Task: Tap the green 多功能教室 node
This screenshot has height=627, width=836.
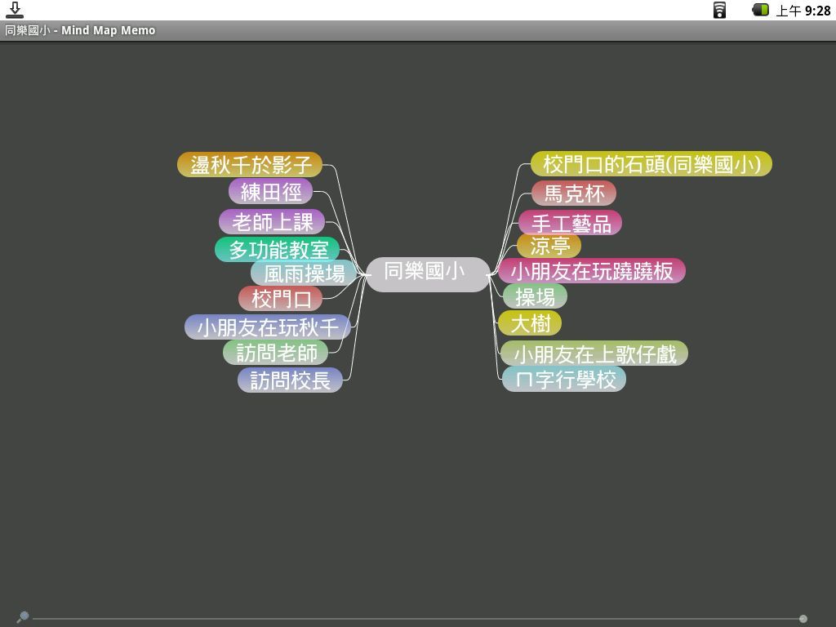Action: click(278, 250)
